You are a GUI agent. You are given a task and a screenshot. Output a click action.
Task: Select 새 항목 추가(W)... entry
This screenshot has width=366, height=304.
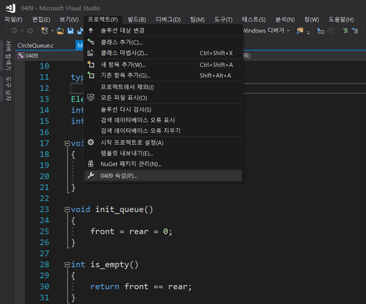point(164,64)
